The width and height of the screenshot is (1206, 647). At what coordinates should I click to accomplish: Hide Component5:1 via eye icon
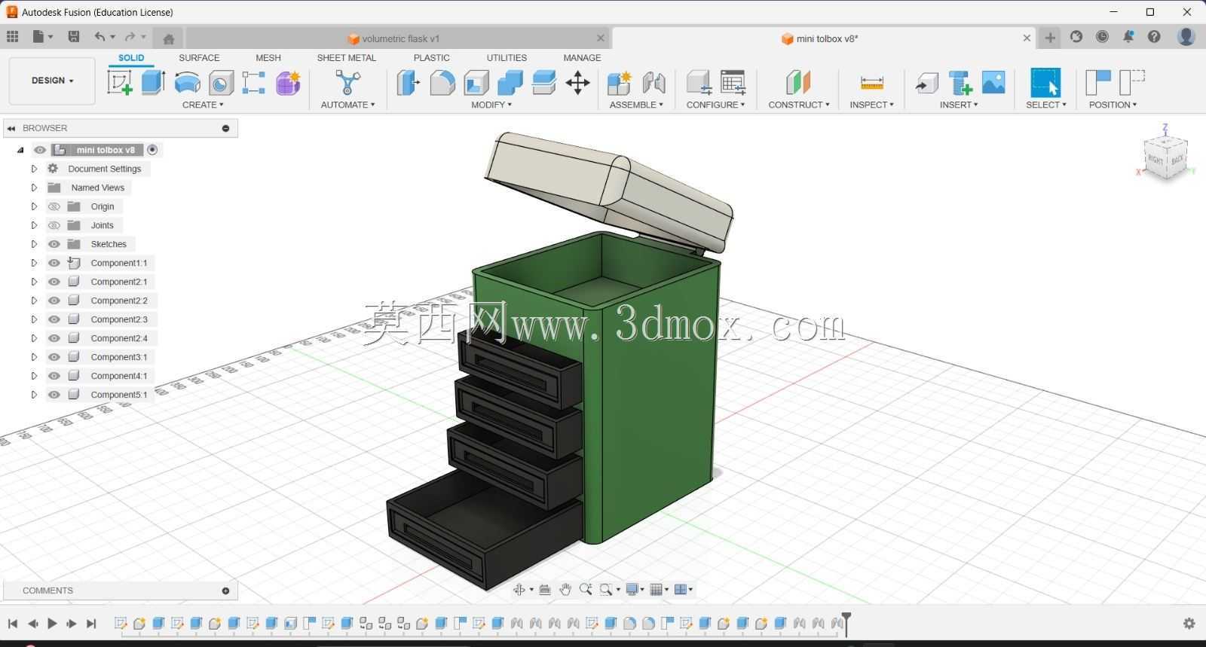(54, 395)
